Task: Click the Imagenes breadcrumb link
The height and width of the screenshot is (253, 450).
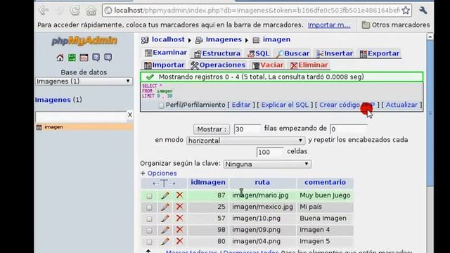Action: 224,39
